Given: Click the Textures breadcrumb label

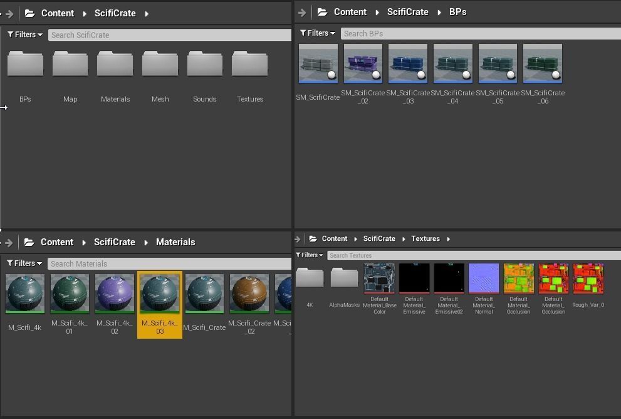Looking at the screenshot, I should click(425, 238).
